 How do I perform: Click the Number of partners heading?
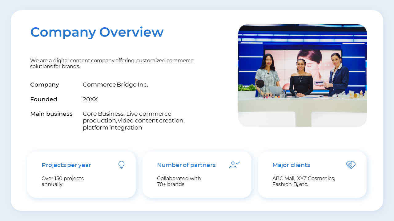tap(186, 165)
